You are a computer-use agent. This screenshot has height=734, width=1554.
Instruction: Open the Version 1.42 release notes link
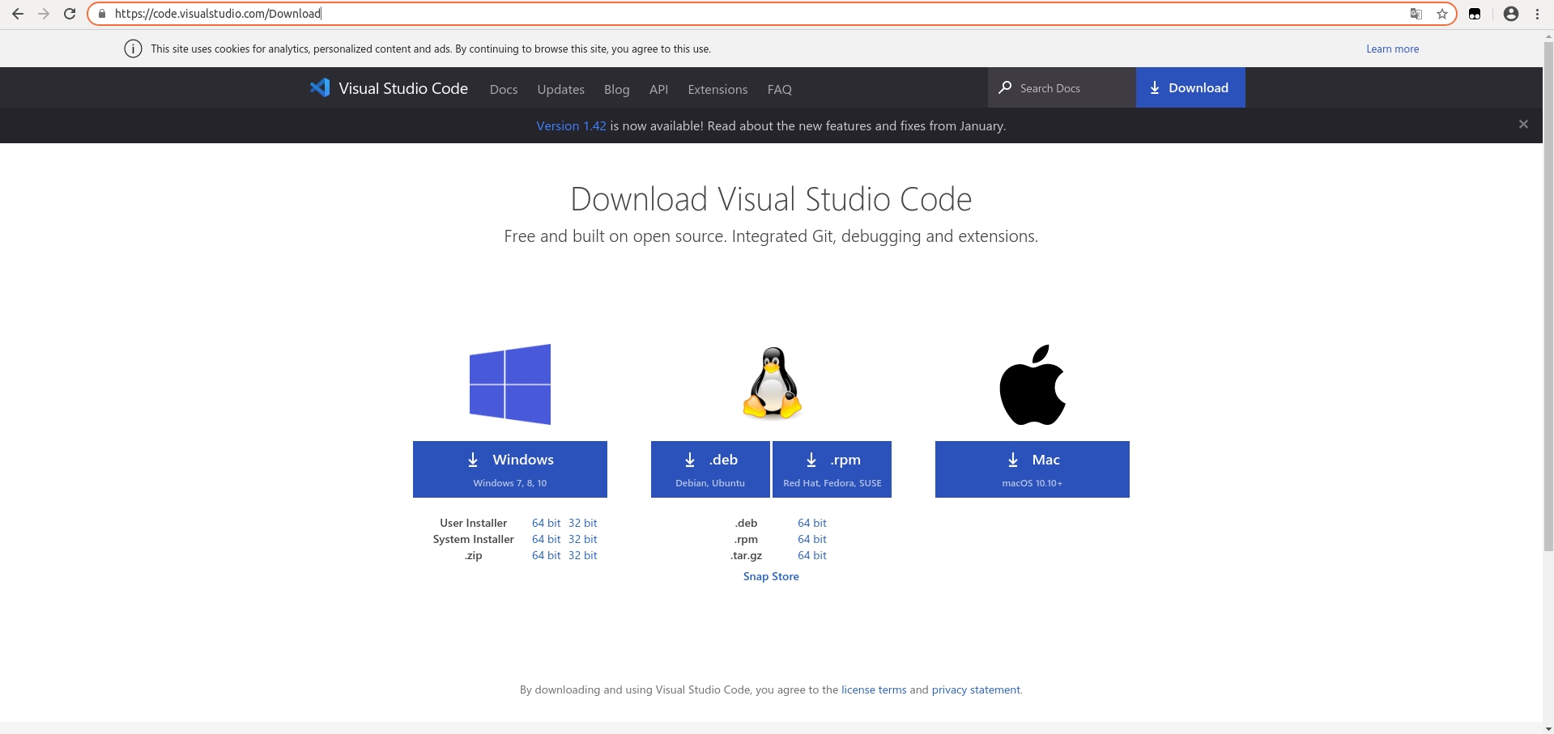pyautogui.click(x=570, y=125)
